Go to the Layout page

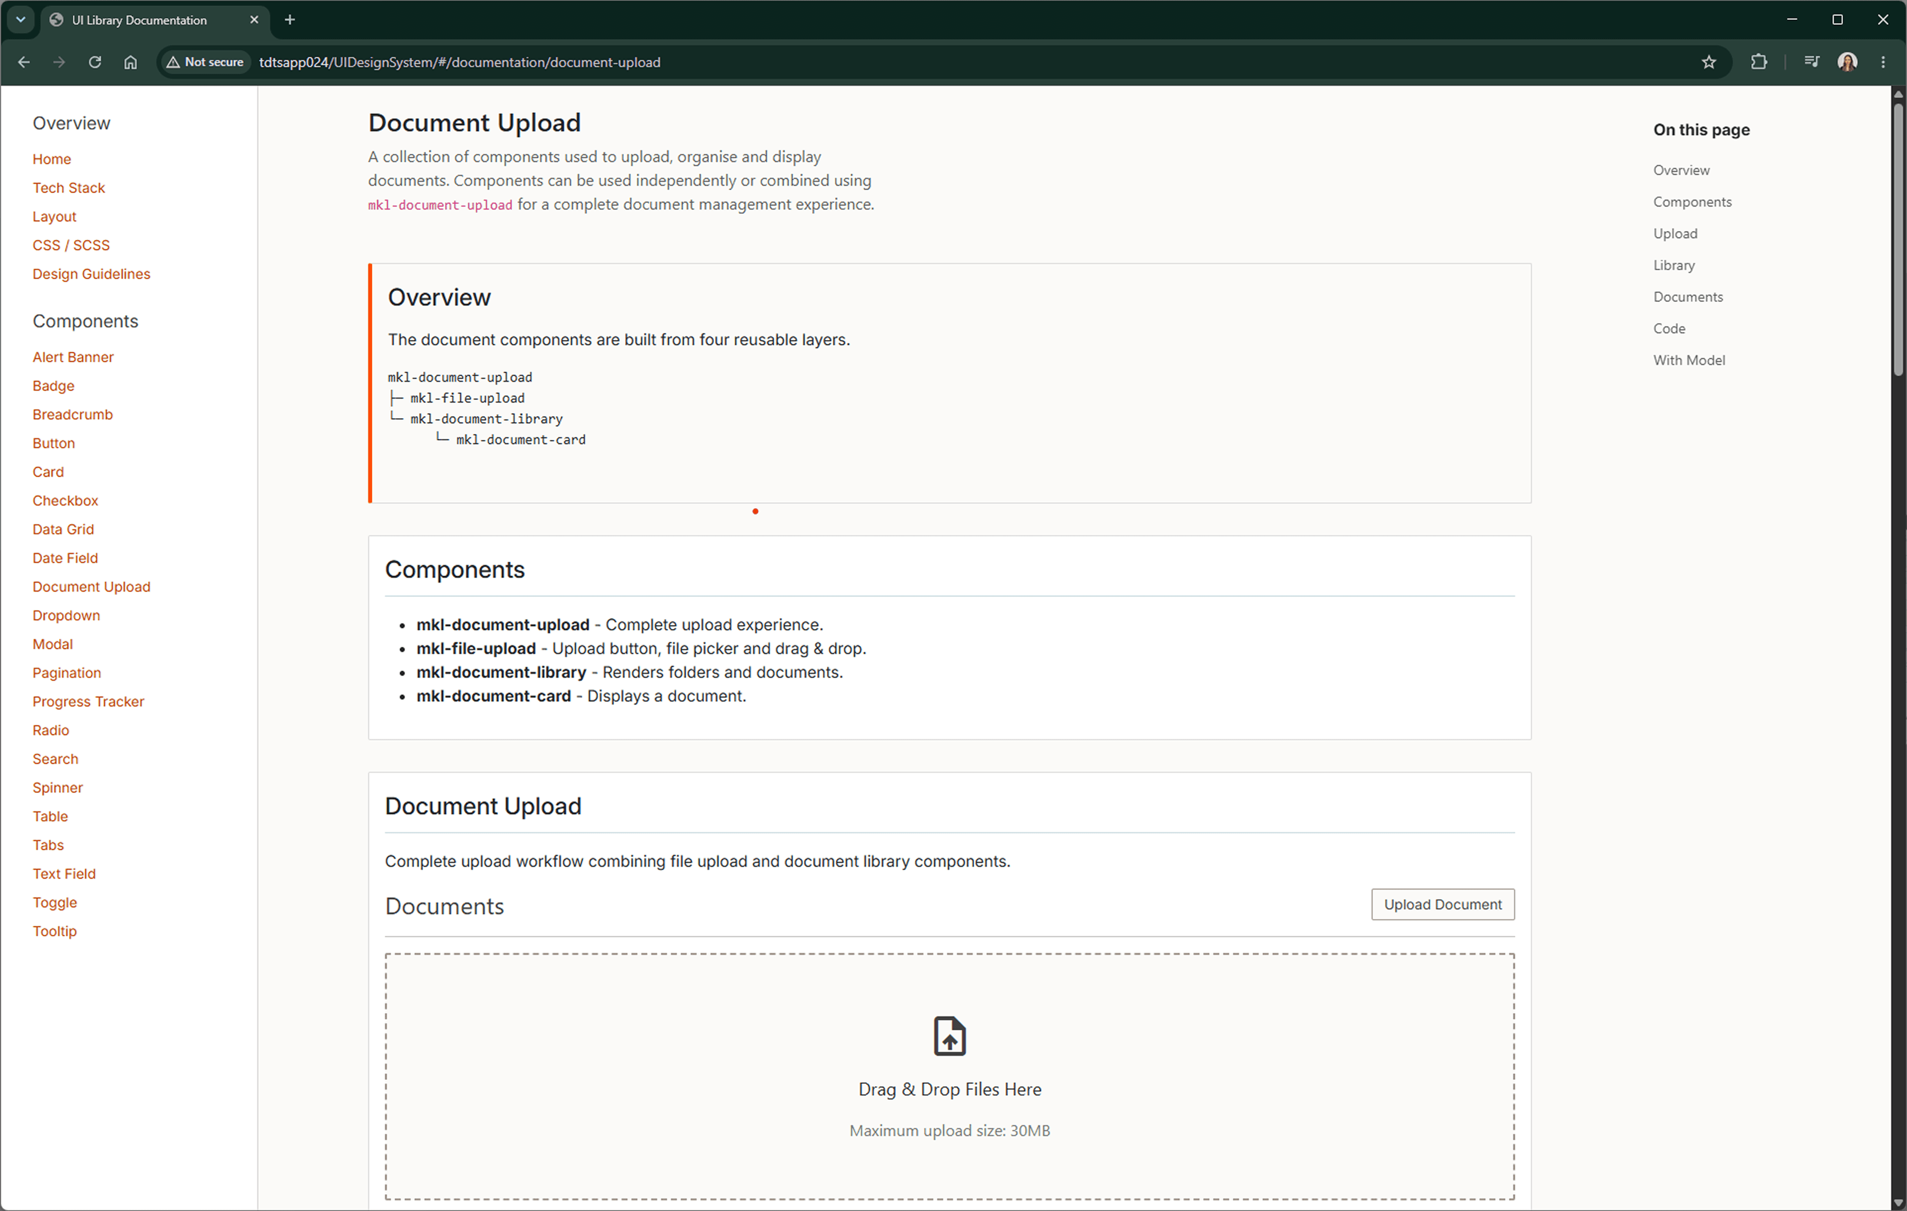pos(55,216)
